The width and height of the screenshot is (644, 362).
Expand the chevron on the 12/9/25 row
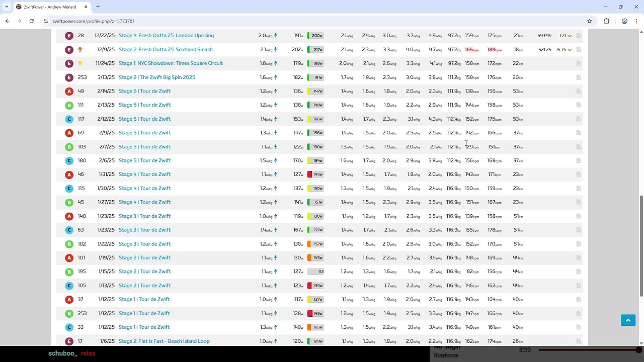570,50
